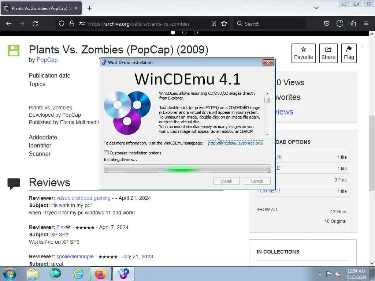Viewport: 375px width, 281px height.
Task: Click the site padlock icon
Action: pos(71,24)
